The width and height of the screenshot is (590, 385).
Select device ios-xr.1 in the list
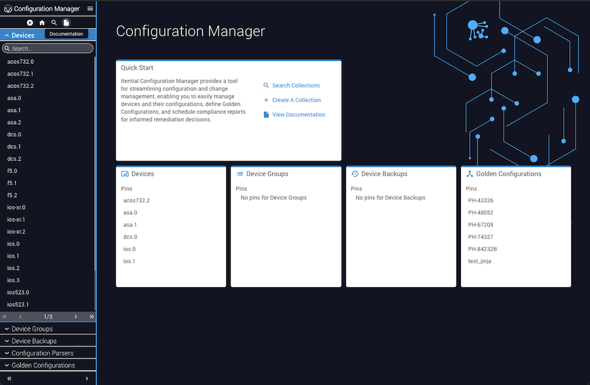point(16,220)
